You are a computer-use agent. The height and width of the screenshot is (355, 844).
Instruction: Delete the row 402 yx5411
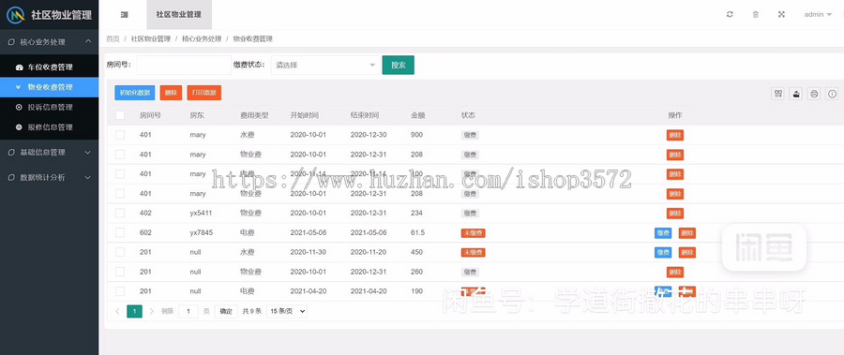[675, 214]
